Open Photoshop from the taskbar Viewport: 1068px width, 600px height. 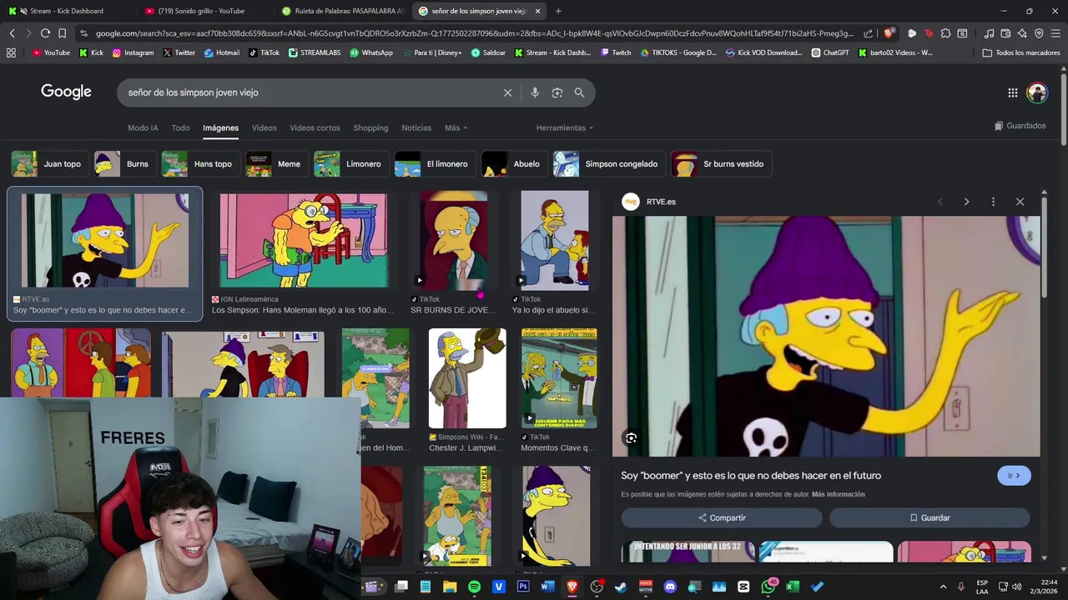click(523, 587)
